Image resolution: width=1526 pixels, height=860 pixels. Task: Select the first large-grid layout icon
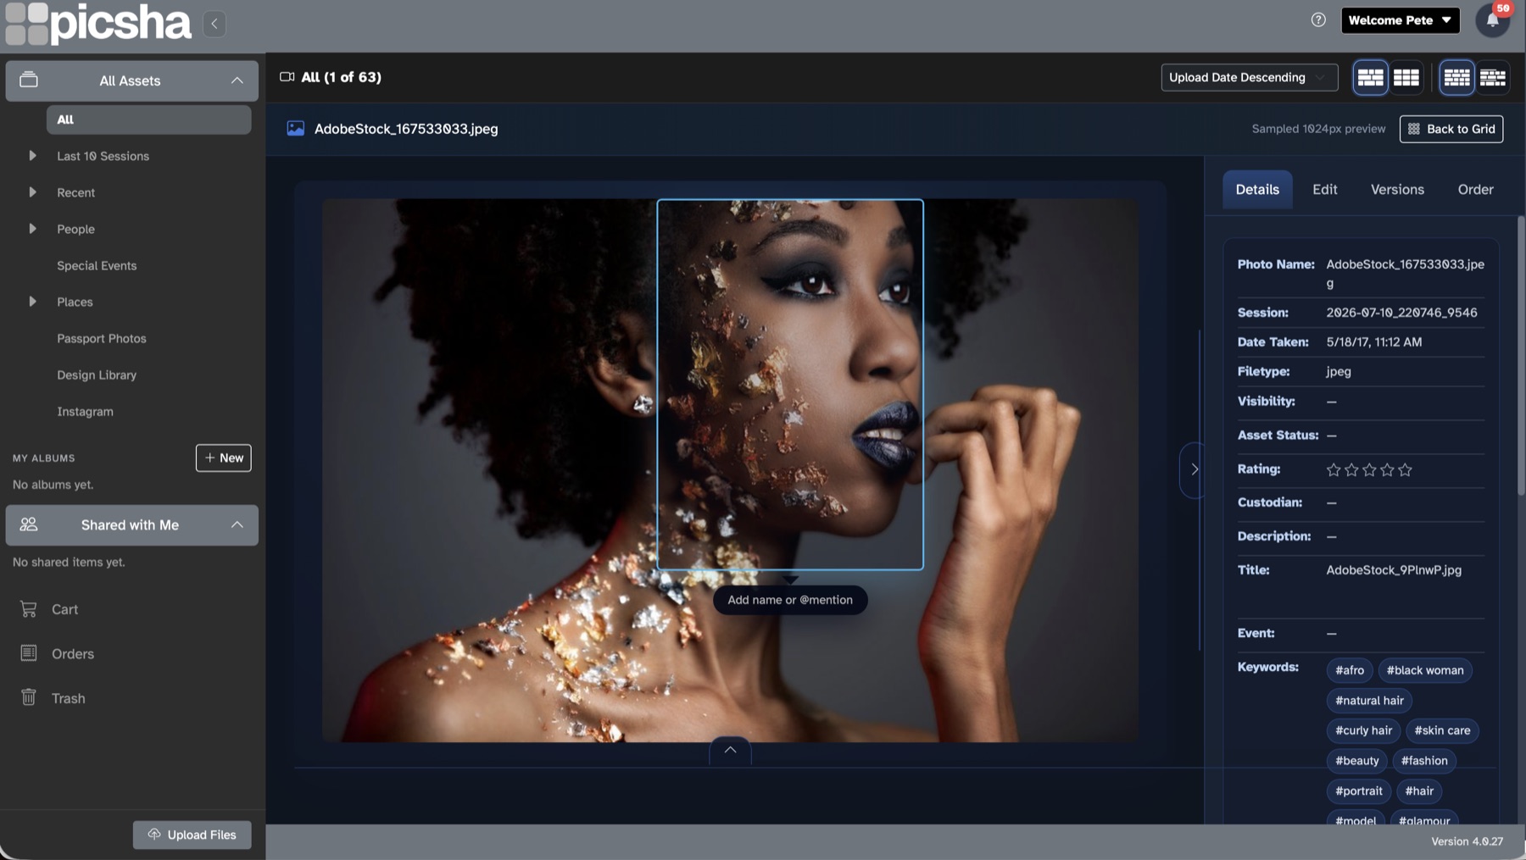pyautogui.click(x=1370, y=77)
